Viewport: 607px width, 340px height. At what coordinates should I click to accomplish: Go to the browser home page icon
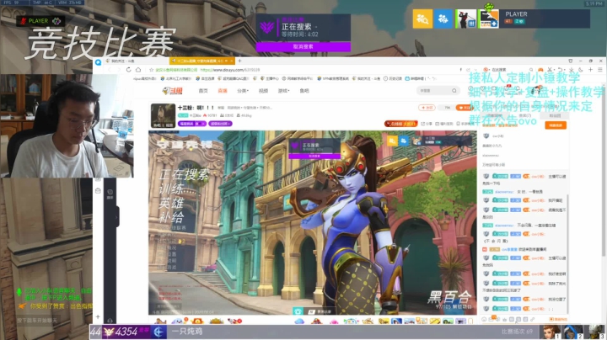coord(138,70)
